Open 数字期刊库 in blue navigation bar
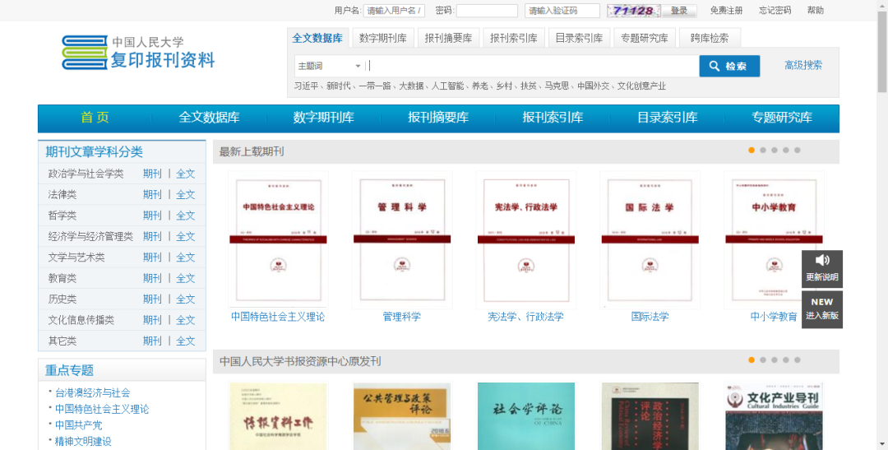 click(323, 118)
